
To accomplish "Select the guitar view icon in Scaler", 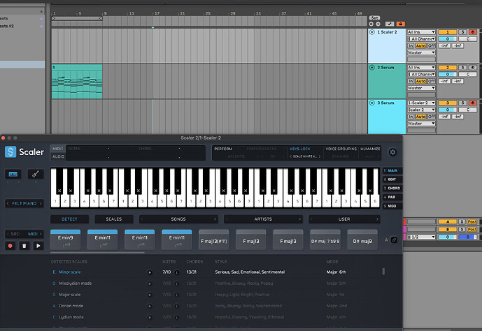I will point(36,175).
